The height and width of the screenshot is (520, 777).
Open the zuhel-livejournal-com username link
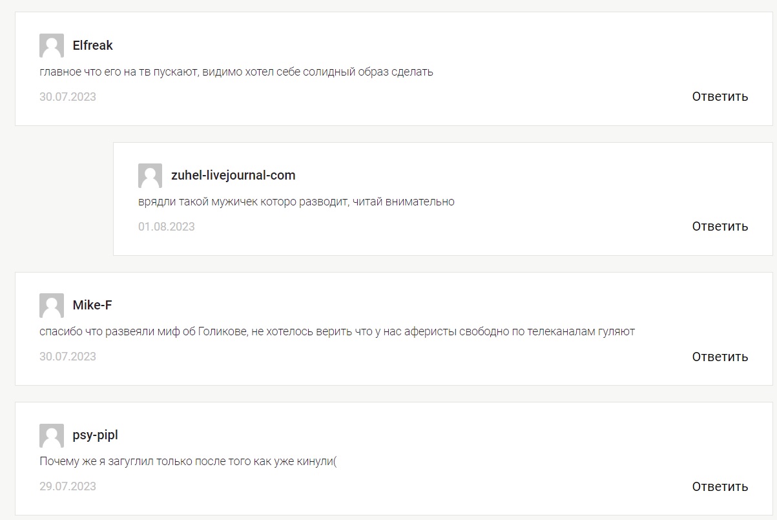(x=233, y=175)
